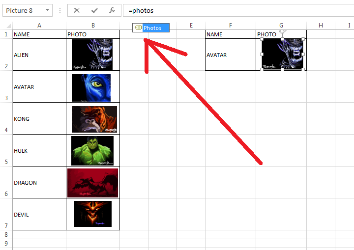Image resolution: width=354 pixels, height=250 pixels.
Task: Select the AVATAR lookup cell in column F
Action: coord(231,55)
